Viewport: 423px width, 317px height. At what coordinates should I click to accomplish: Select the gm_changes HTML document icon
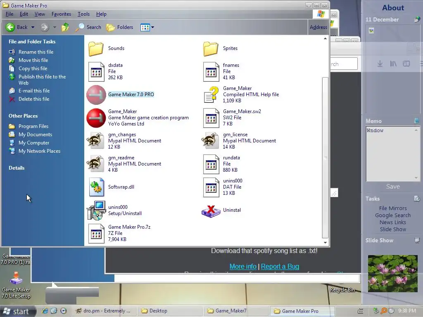[95, 141]
